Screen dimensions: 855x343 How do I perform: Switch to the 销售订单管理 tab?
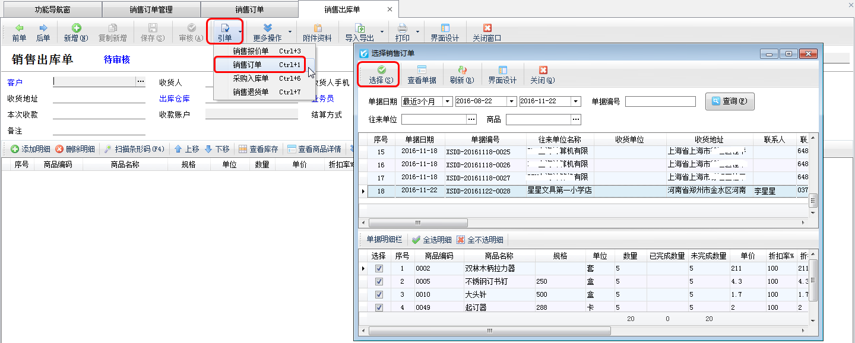point(151,9)
